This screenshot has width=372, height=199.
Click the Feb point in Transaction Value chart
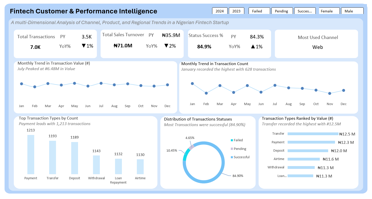click(35, 87)
